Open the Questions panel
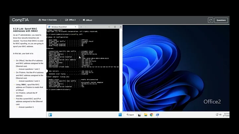 coord(221,20)
